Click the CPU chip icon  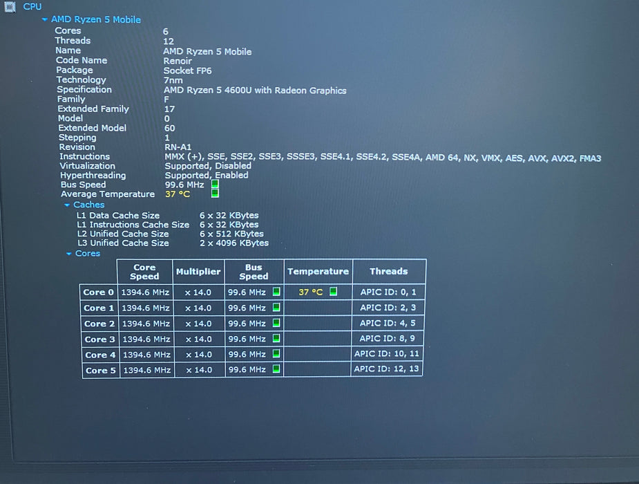click(10, 6)
